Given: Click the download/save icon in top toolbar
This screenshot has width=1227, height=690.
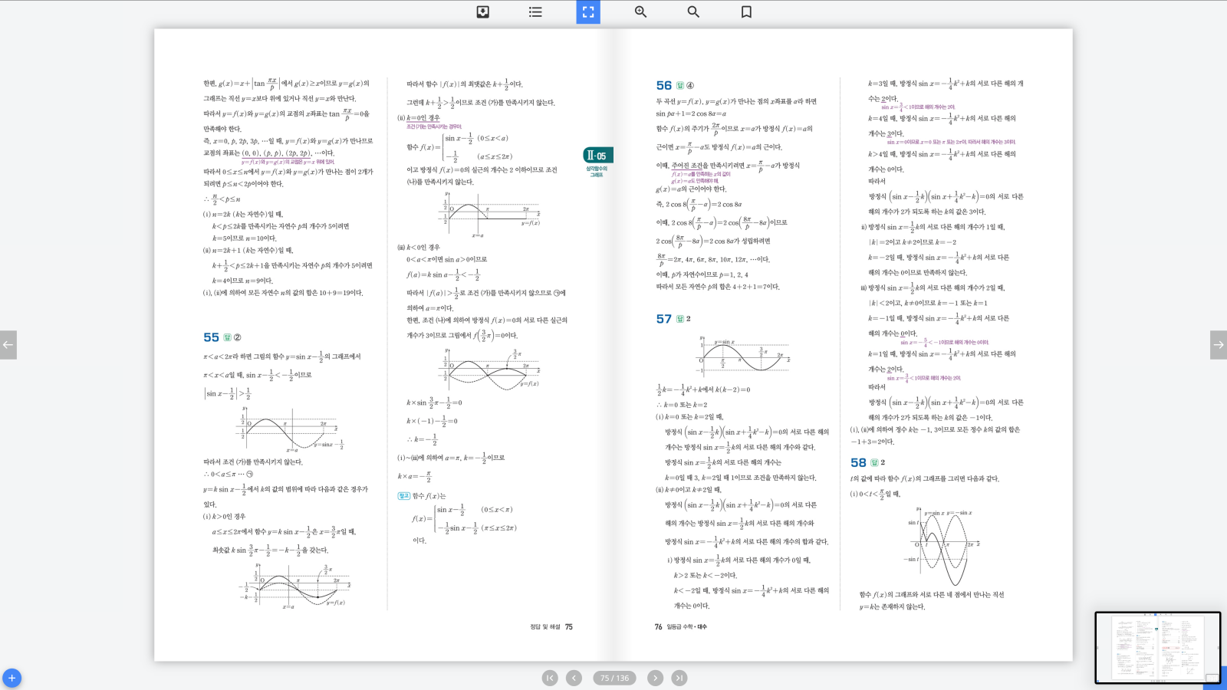Looking at the screenshot, I should click(482, 11).
